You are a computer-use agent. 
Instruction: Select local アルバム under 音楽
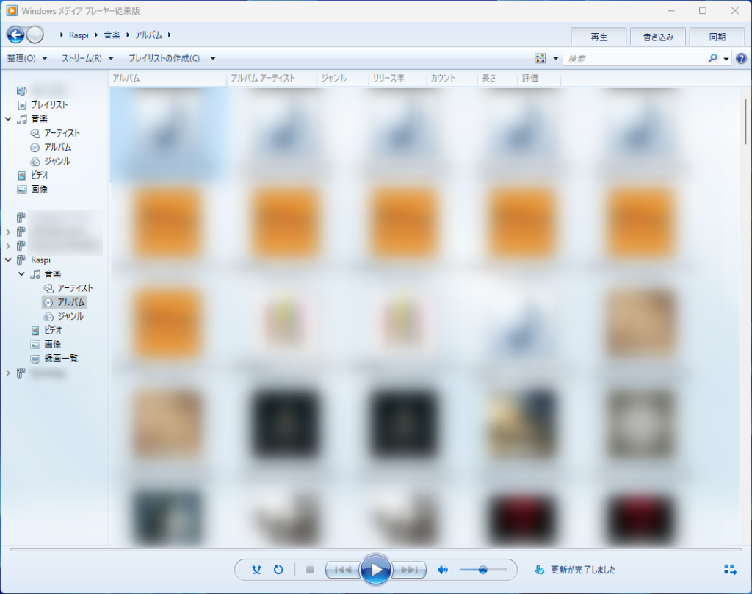click(57, 147)
